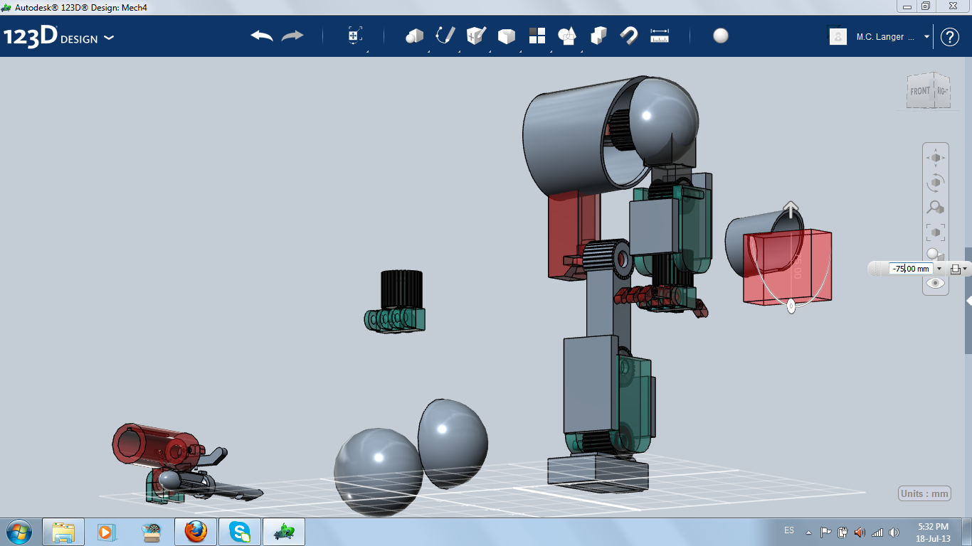This screenshot has height=546, width=972.
Task: Select the Pan navigation tool
Action: point(936,158)
